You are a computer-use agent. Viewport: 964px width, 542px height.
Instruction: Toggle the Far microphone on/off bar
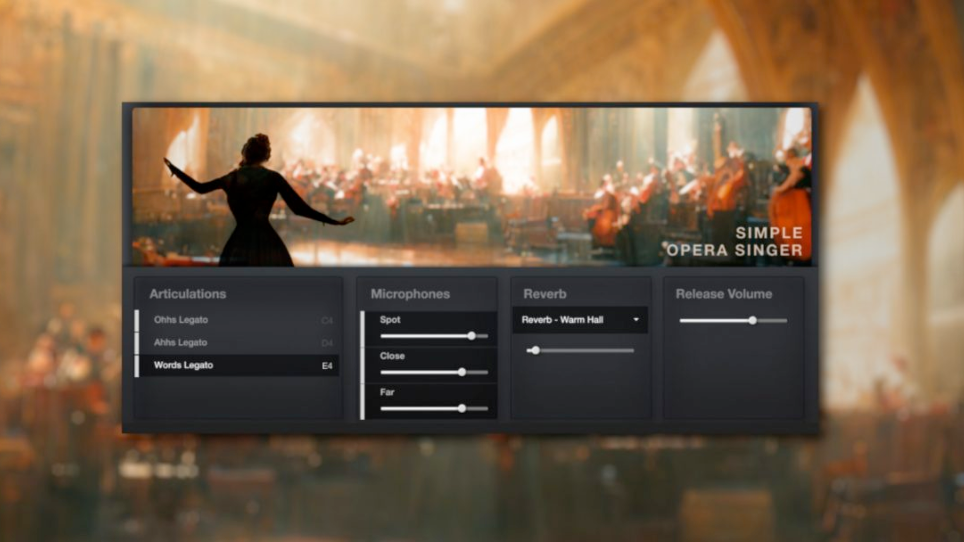click(x=363, y=401)
